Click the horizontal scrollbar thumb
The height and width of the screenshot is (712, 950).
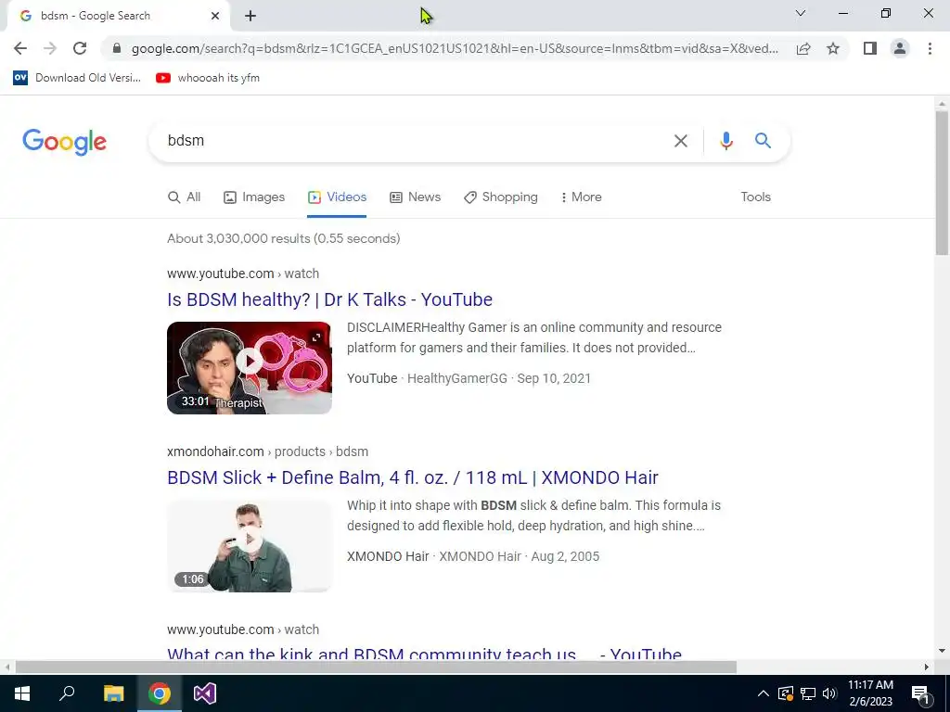(376, 667)
